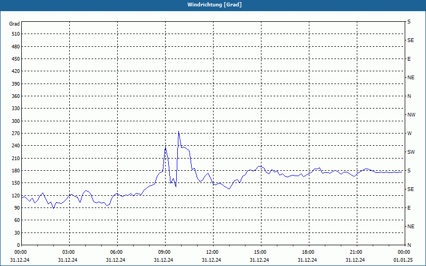Select the 09:00 time axis label
Viewport: 426px width, 266px height.
point(165,252)
